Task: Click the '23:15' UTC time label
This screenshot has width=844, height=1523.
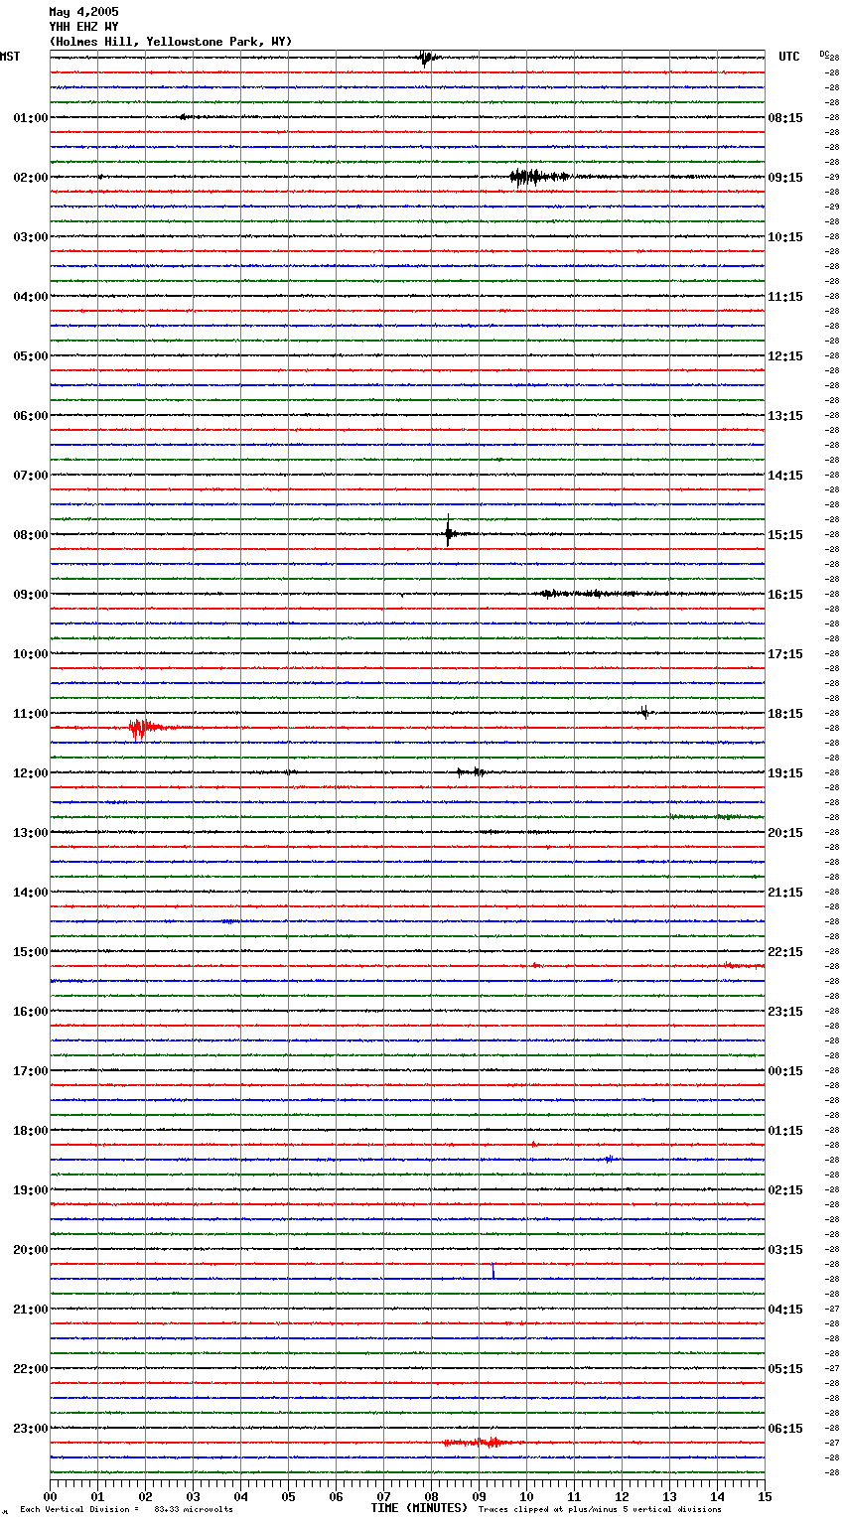Action: click(785, 1012)
